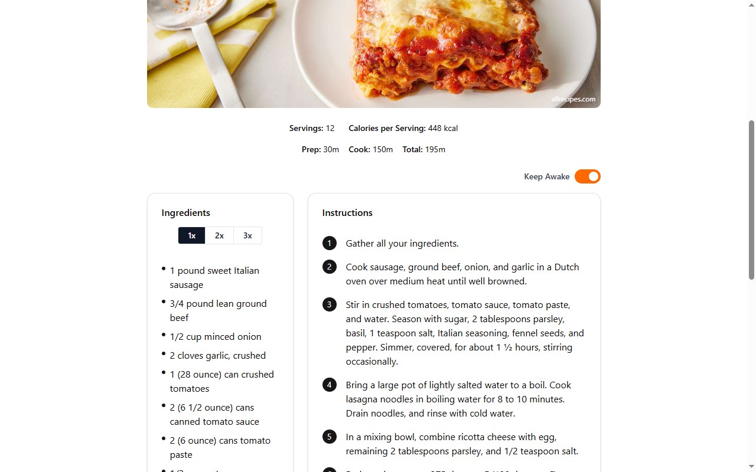Click the step 1 number circle

point(330,243)
